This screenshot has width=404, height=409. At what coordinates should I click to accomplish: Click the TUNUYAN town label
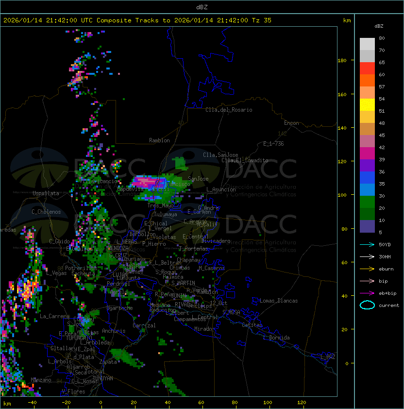103,378
